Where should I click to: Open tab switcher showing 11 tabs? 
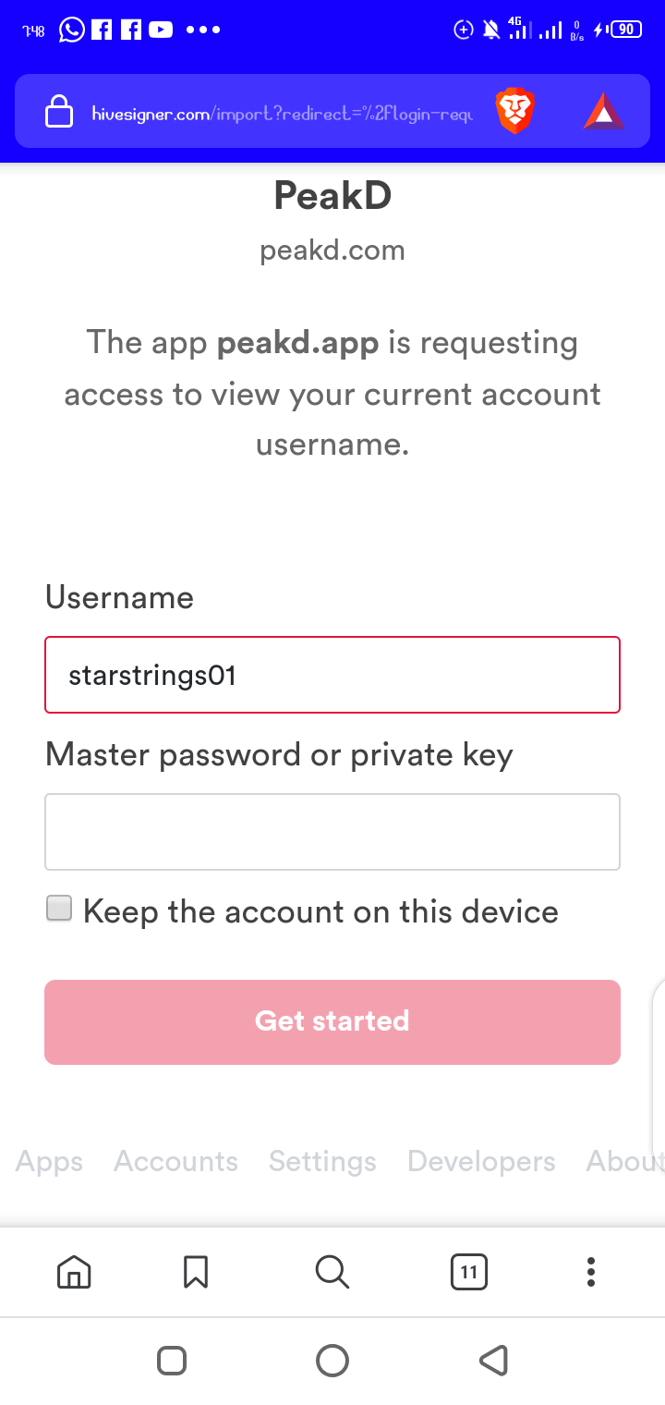(469, 1272)
